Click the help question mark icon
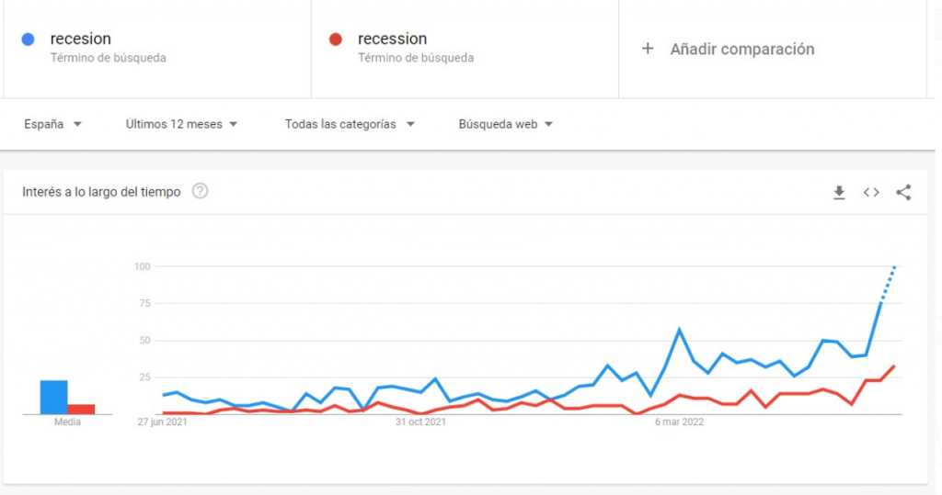The height and width of the screenshot is (495, 942). coord(200,192)
